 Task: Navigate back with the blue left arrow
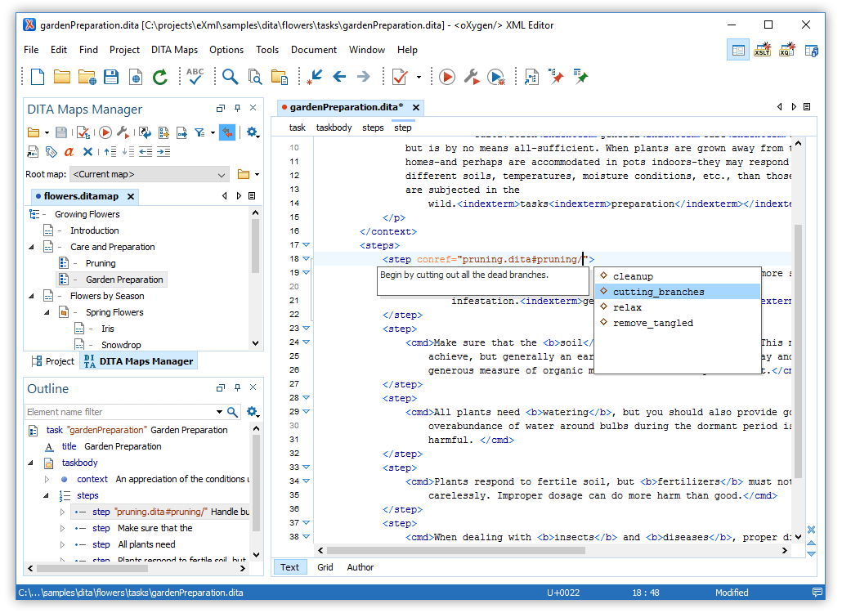coord(339,77)
